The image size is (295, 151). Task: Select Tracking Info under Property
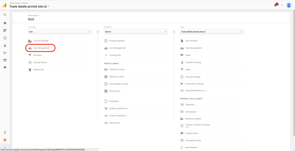pyautogui.click(x=115, y=55)
